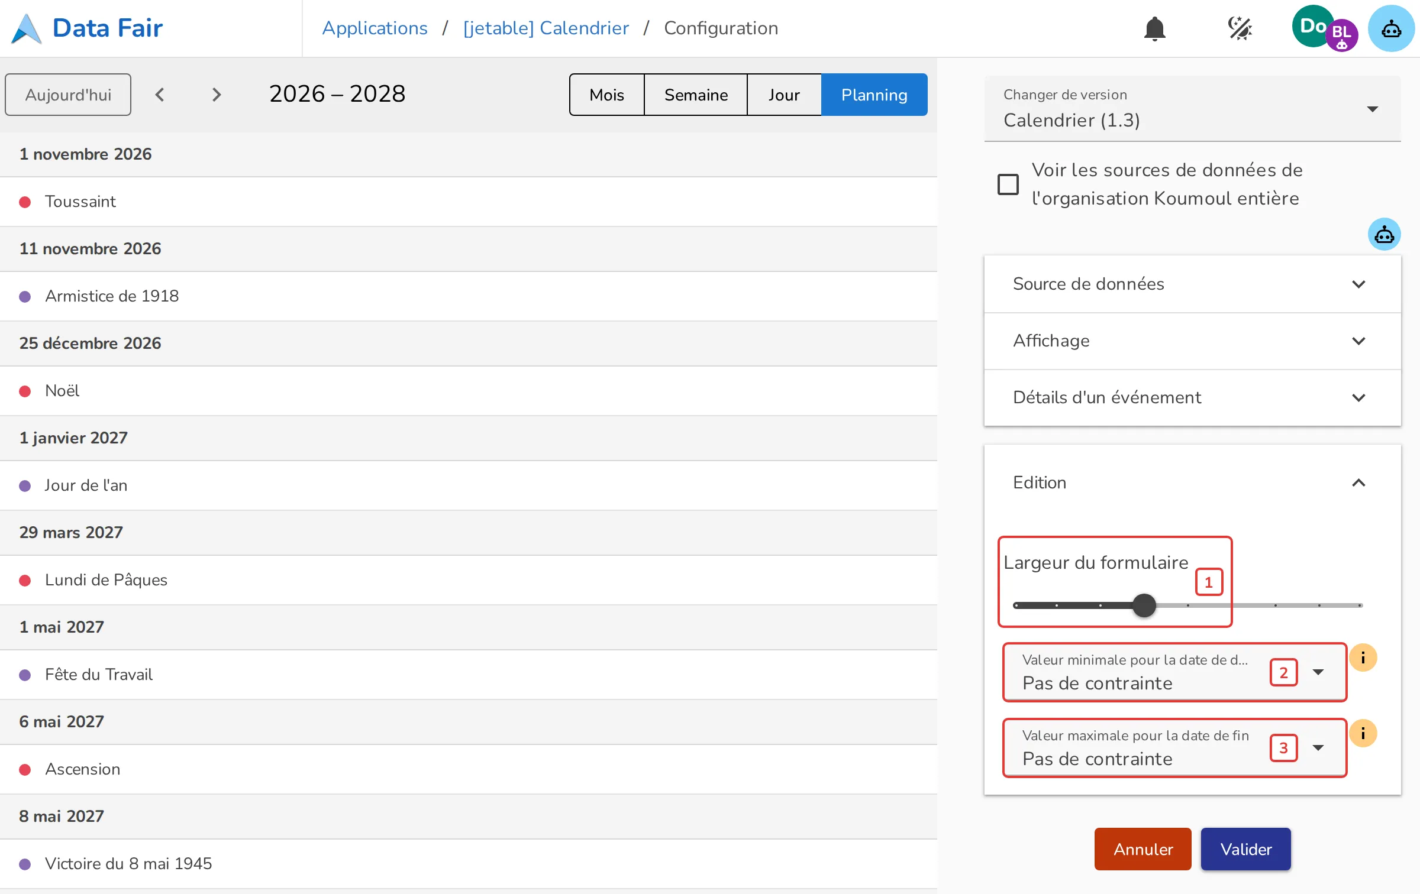Click the purple dot beside Jour de l'an

[x=25, y=486]
